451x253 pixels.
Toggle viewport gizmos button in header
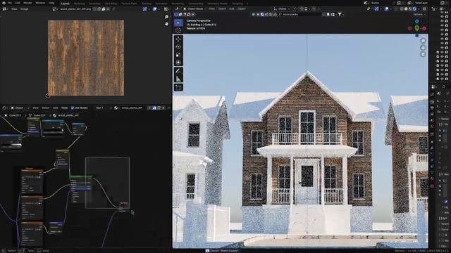376,9
